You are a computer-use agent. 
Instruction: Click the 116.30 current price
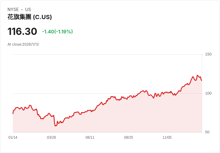point(22,32)
